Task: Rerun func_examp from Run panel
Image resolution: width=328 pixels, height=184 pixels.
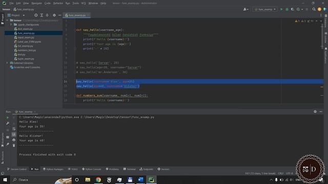Action: (8, 118)
